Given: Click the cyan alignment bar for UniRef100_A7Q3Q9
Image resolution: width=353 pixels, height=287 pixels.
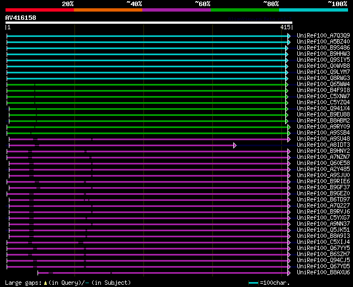Looking at the screenshot, I should pyautogui.click(x=147, y=36).
